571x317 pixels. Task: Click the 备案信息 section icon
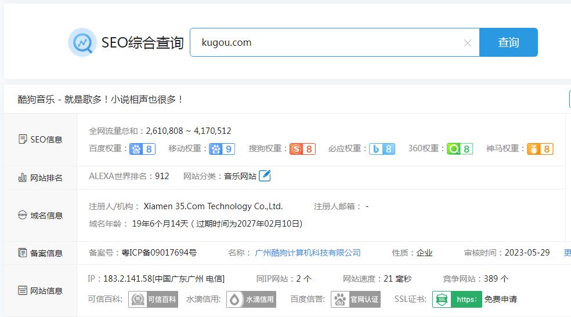pos(23,253)
